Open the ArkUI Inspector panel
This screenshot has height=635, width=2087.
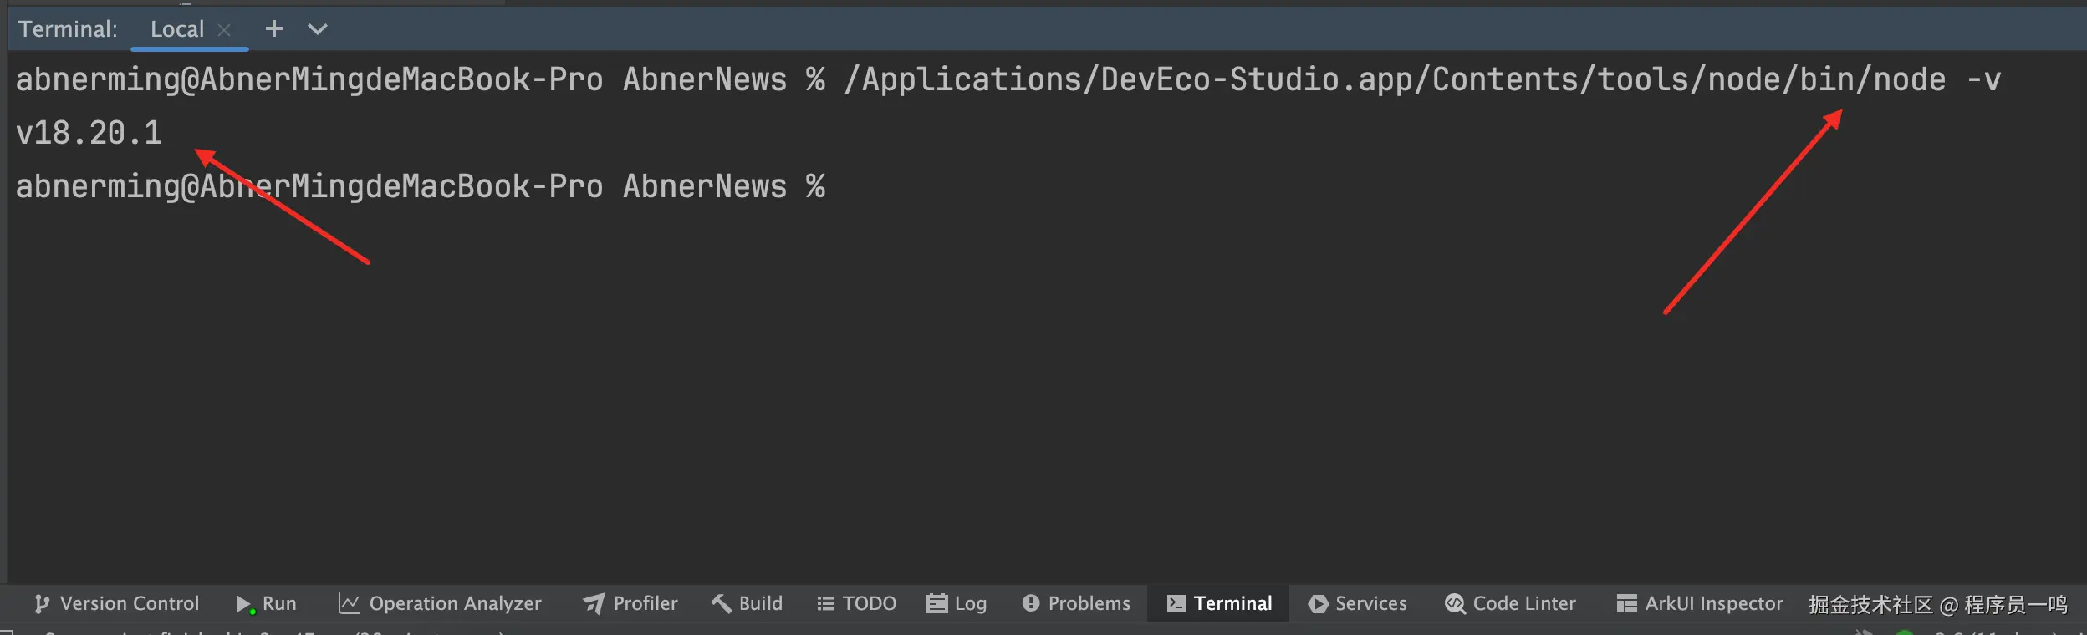point(1699,603)
